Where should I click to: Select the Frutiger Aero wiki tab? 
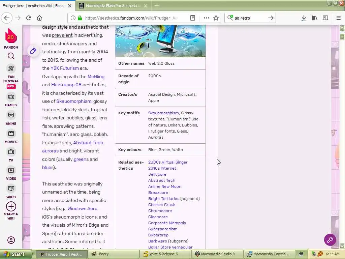34,6
